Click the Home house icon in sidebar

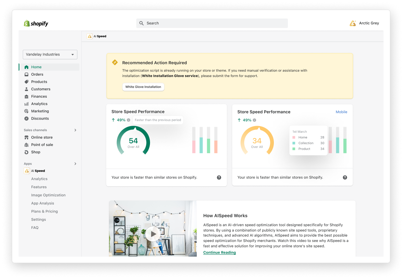(26, 67)
